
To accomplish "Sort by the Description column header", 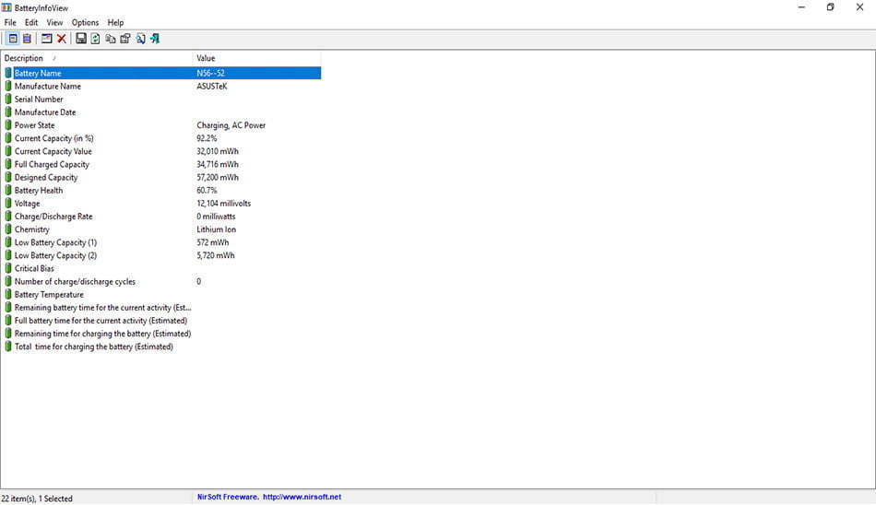I will coord(97,58).
